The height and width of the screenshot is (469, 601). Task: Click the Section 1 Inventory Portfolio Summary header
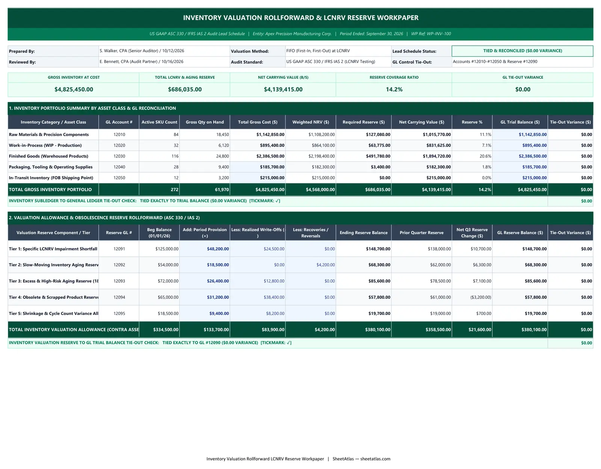click(x=300, y=108)
